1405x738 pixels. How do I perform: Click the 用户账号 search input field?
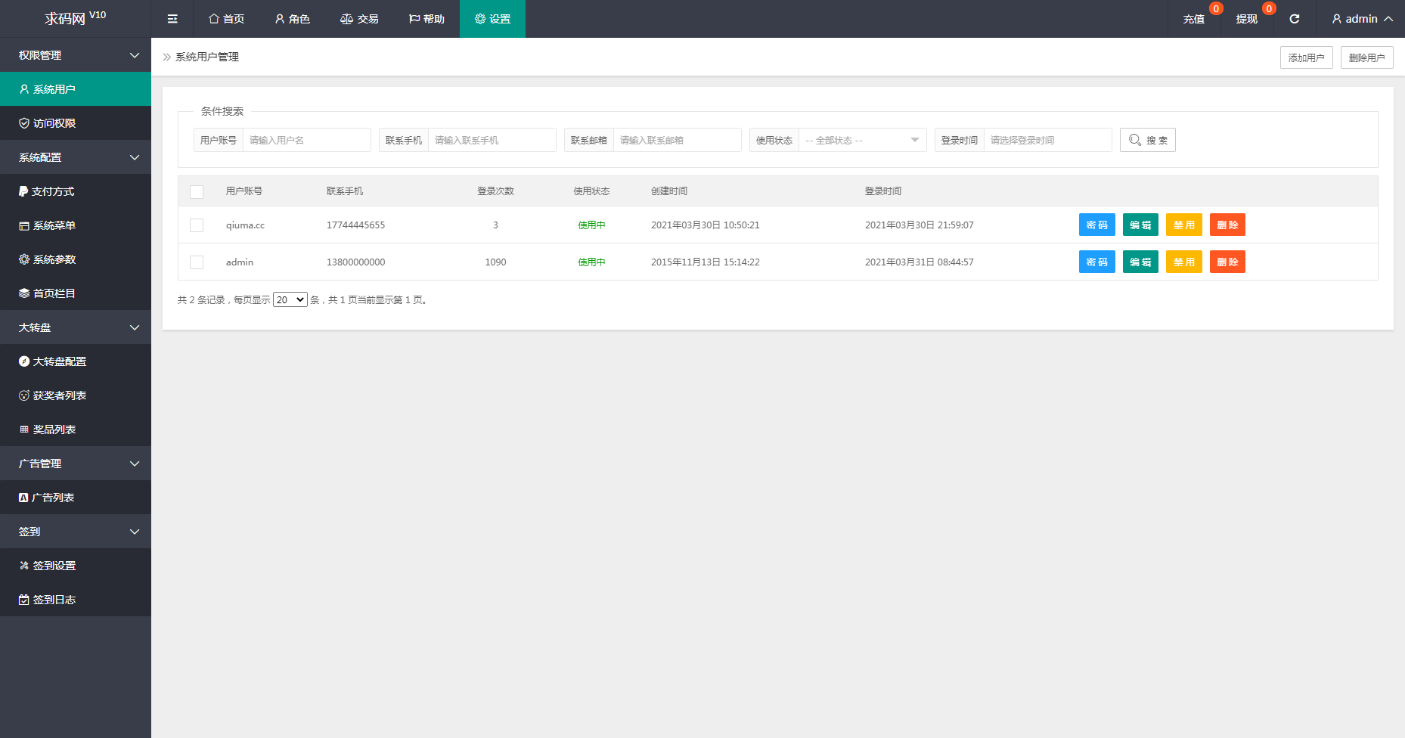click(x=306, y=140)
